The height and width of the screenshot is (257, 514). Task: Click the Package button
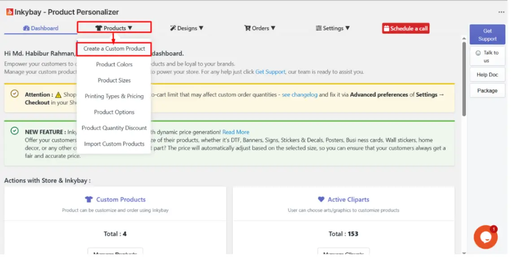487,91
